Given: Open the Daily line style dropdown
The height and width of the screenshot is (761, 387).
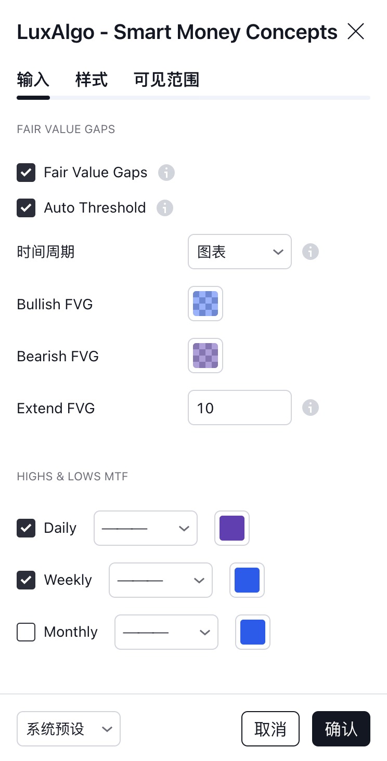Looking at the screenshot, I should pyautogui.click(x=146, y=528).
